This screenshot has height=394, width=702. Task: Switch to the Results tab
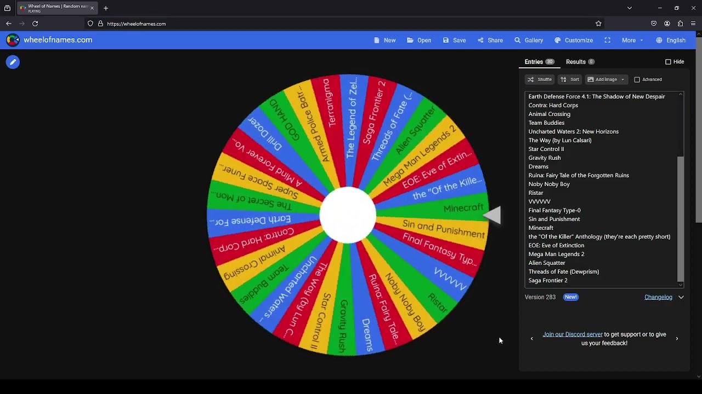580,62
